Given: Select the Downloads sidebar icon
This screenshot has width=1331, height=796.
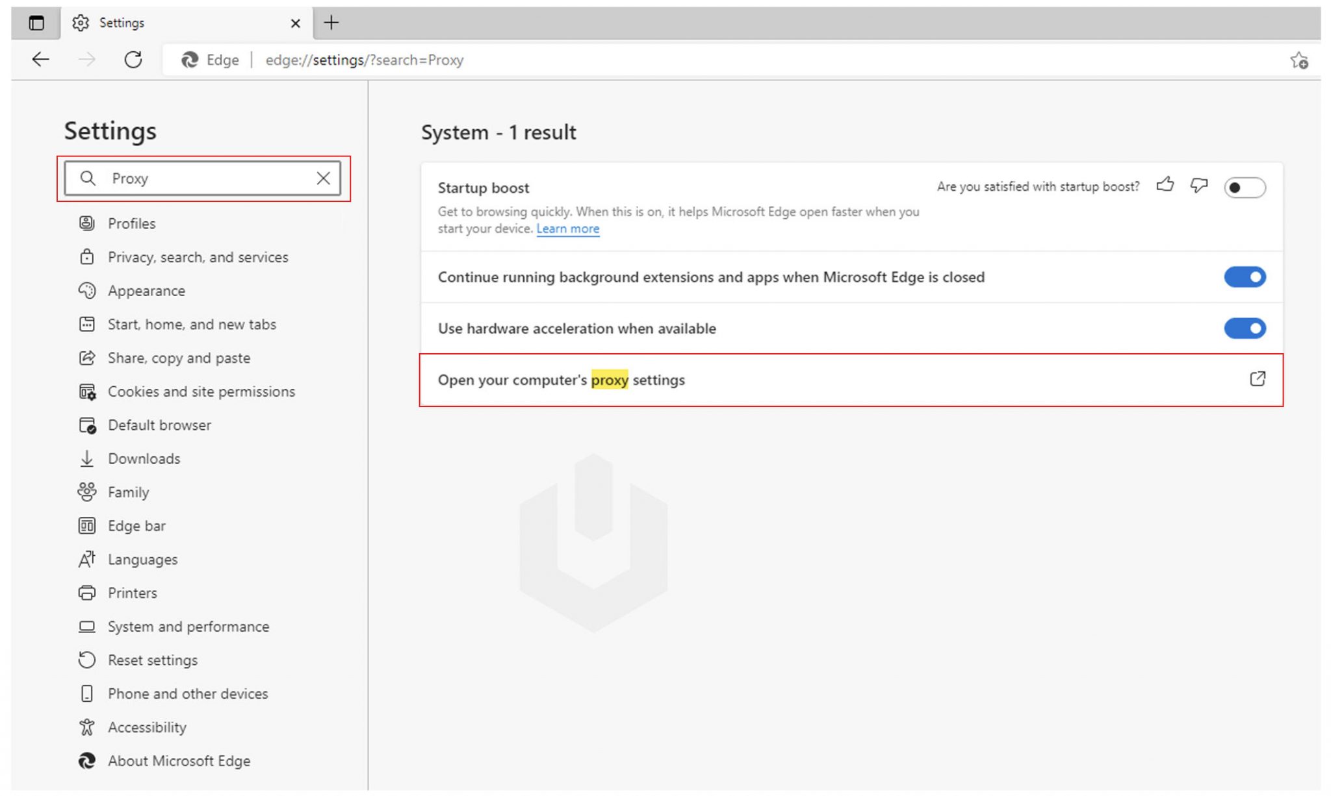Looking at the screenshot, I should pyautogui.click(x=87, y=458).
